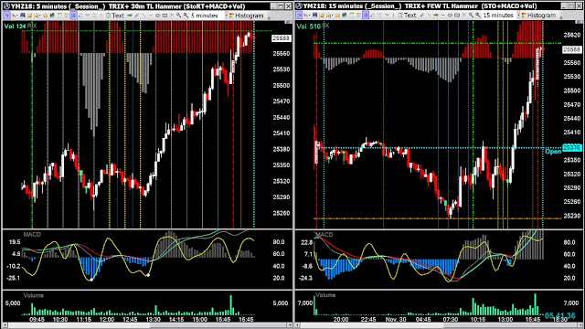Click right scroll arrow under 15 minutes chart

point(581,325)
